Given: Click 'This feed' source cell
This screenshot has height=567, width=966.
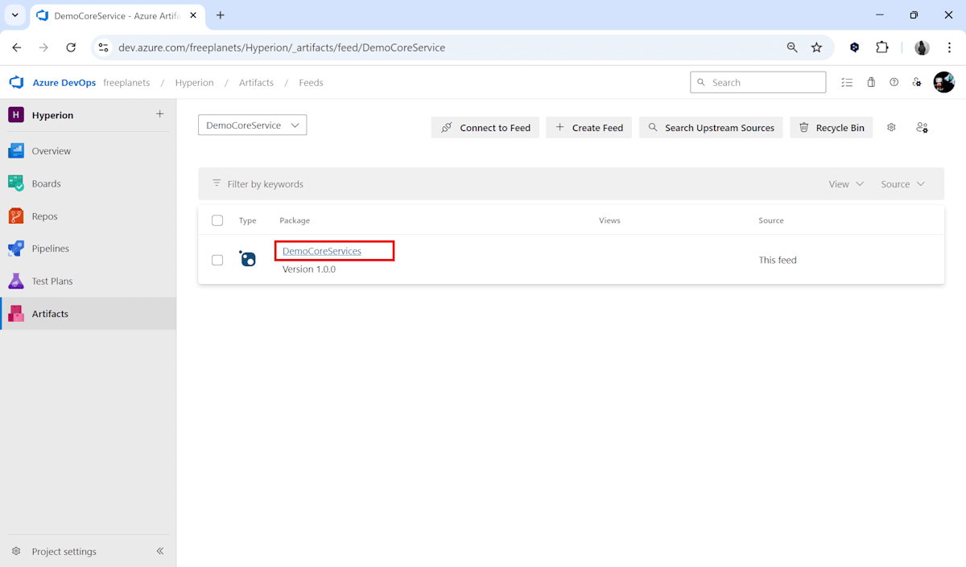Looking at the screenshot, I should pyautogui.click(x=778, y=260).
